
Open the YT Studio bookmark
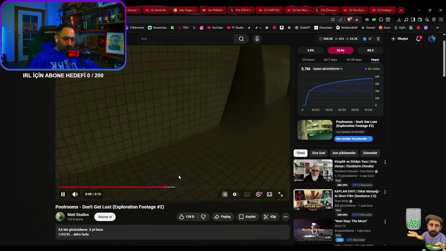[235, 28]
